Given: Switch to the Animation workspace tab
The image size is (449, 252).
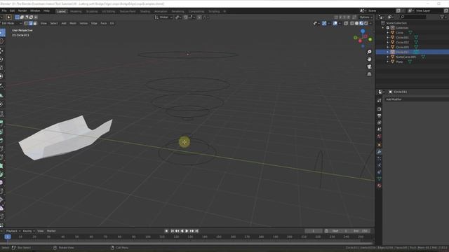Looking at the screenshot, I should [x=161, y=11].
